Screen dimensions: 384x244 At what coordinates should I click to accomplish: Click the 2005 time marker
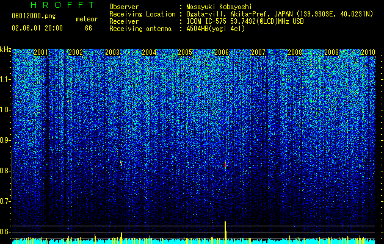(x=185, y=52)
